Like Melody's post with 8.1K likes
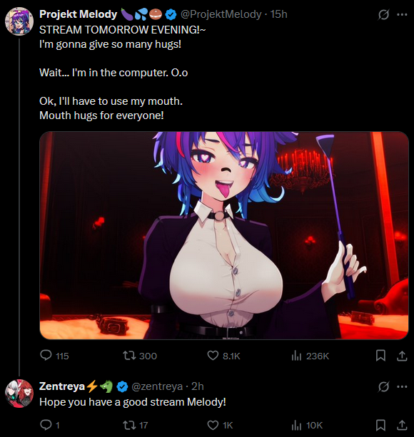414x437 pixels. pos(223,356)
